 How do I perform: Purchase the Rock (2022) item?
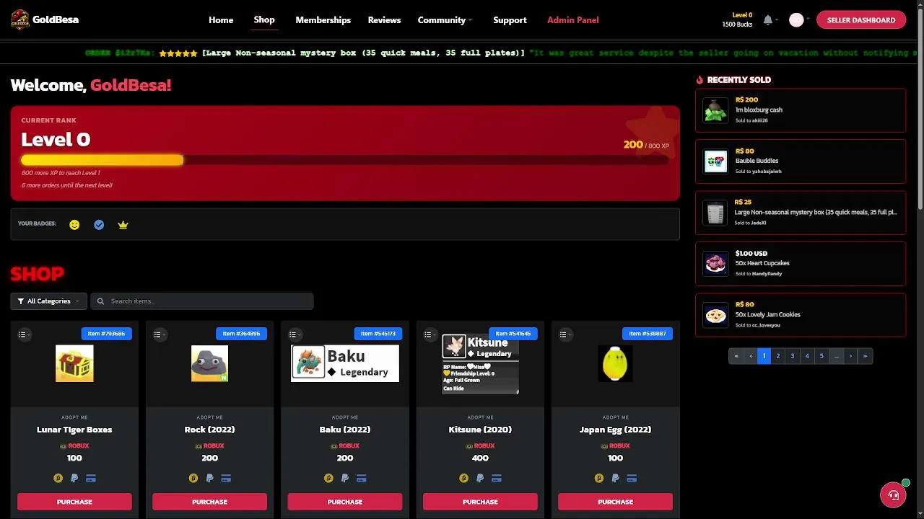pyautogui.click(x=209, y=502)
